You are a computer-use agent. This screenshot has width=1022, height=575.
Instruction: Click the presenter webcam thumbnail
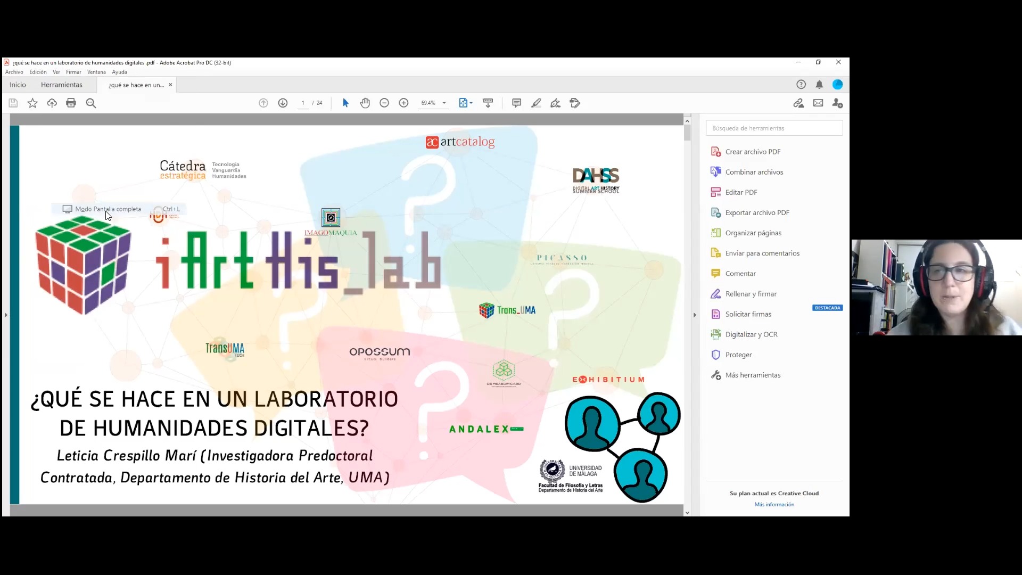pyautogui.click(x=936, y=287)
